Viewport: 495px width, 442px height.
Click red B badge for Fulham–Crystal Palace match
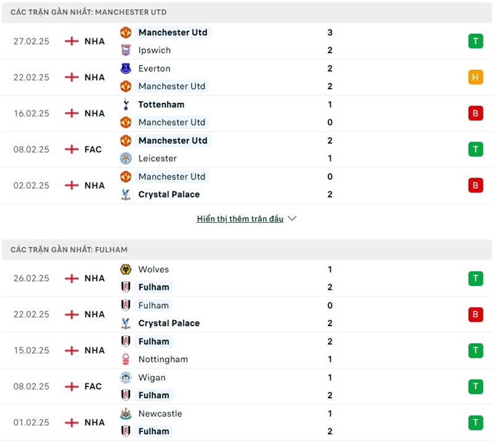pyautogui.click(x=475, y=314)
